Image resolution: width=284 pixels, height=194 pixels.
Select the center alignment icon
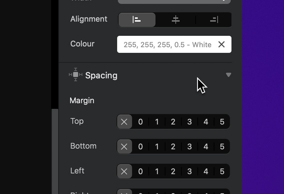click(x=175, y=20)
